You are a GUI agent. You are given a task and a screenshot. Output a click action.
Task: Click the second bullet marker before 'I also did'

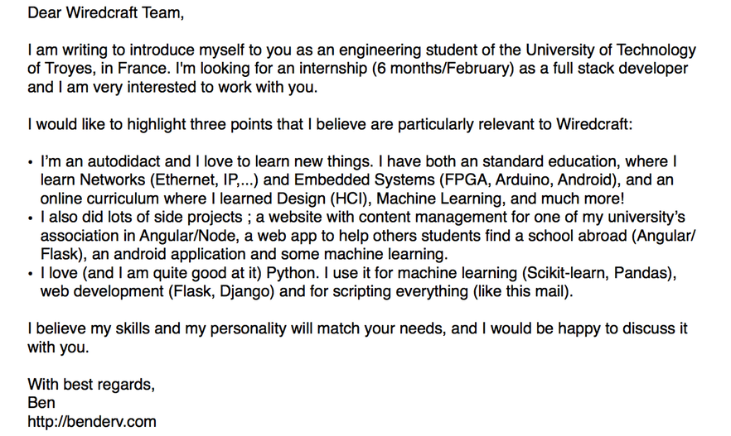pos(31,218)
